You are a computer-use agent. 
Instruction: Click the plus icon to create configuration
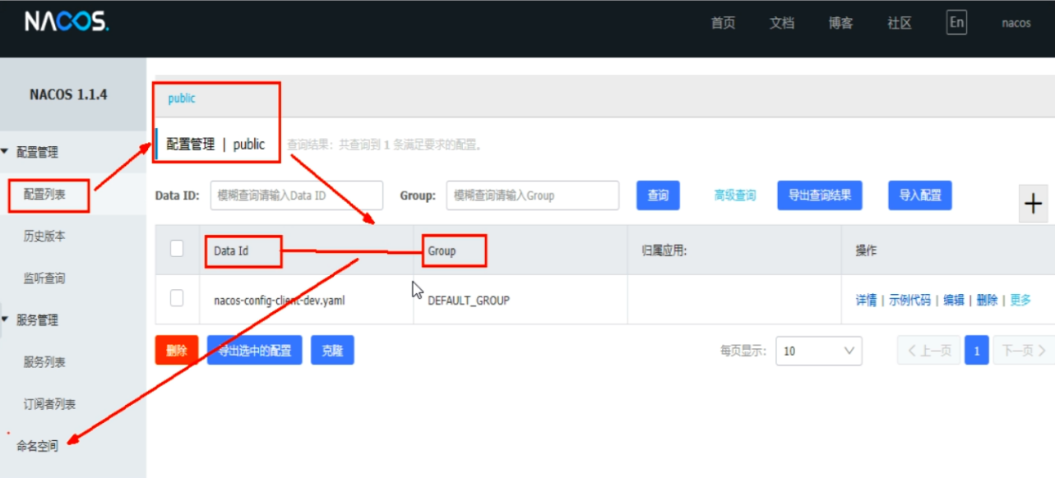[x=1034, y=204]
